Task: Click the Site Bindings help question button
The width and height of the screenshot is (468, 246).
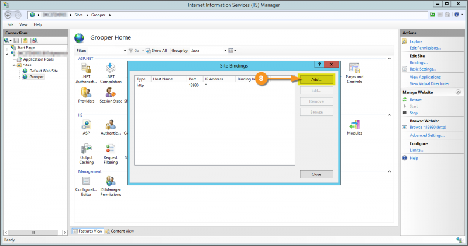Action: coord(319,64)
